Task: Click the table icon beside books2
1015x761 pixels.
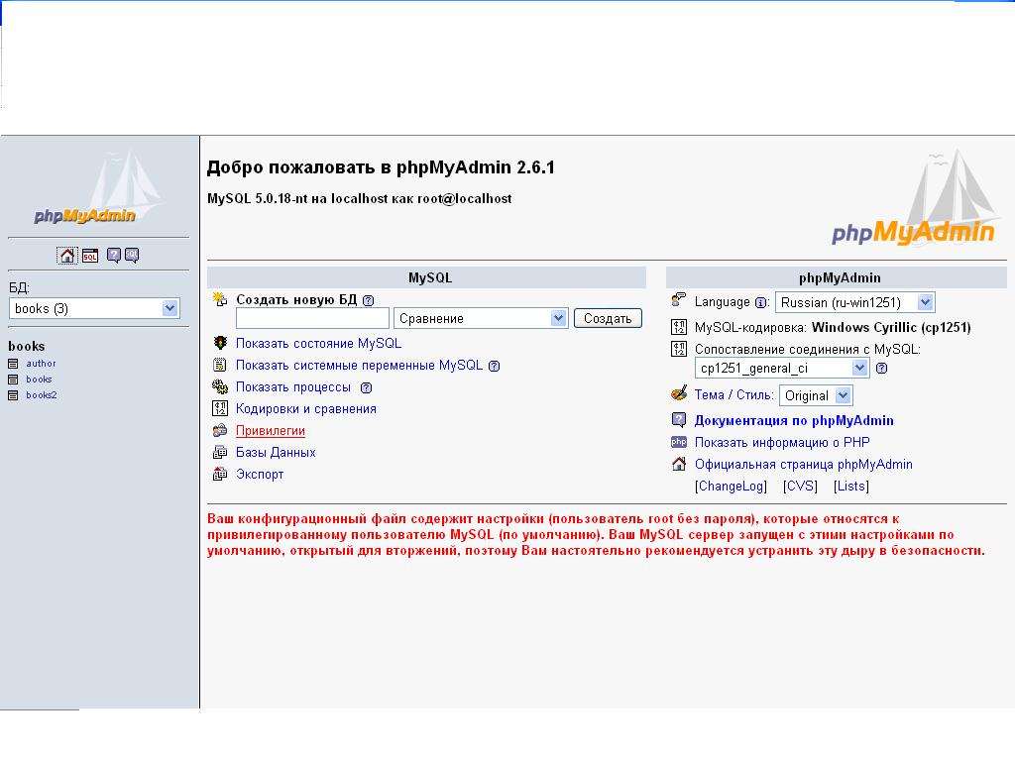Action: [13, 395]
